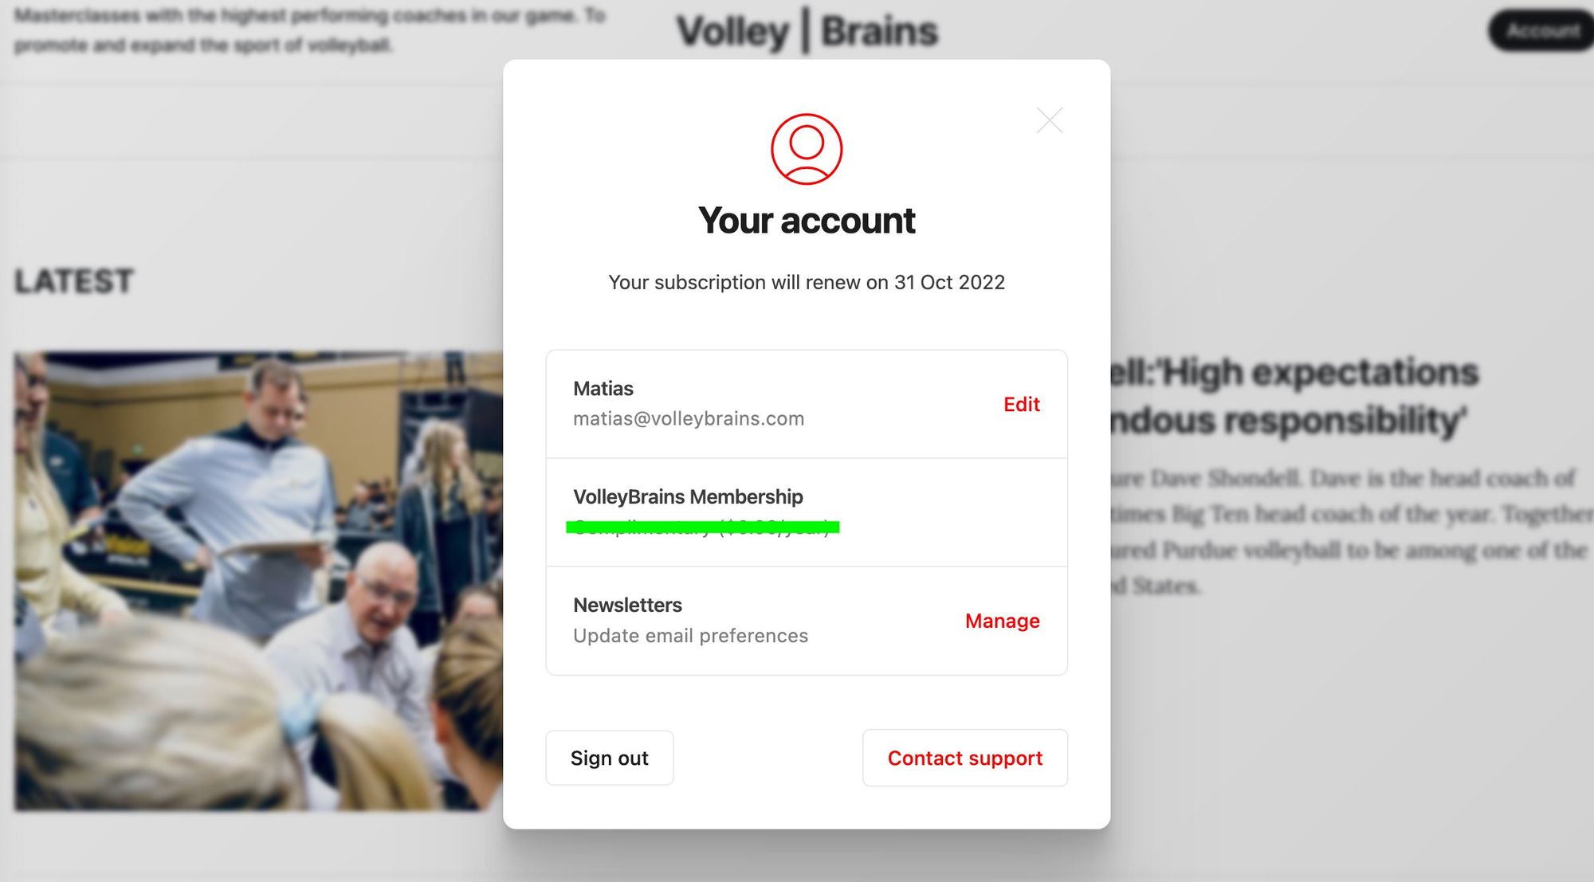Select the VolleyBrains Membership row
The height and width of the screenshot is (882, 1594).
pos(807,512)
